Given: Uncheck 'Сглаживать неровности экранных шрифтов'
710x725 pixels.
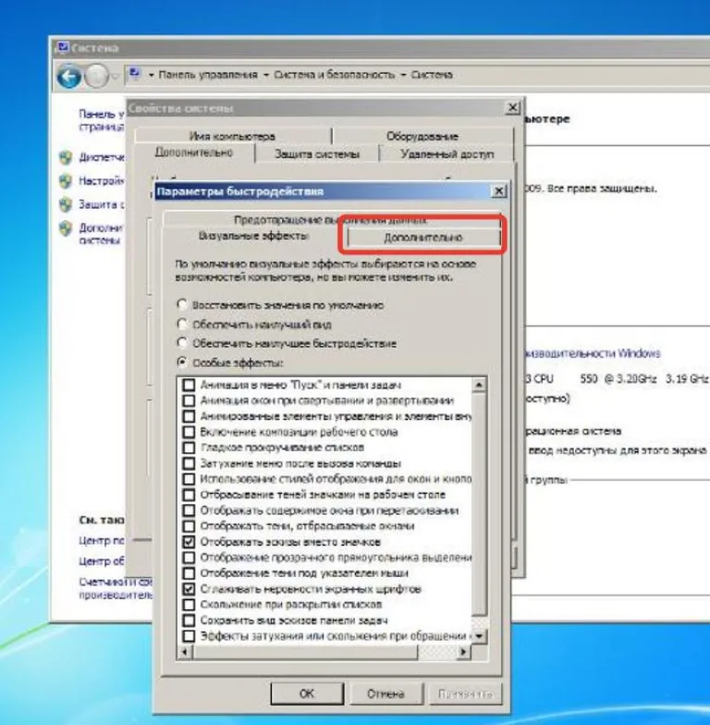Looking at the screenshot, I should (189, 589).
